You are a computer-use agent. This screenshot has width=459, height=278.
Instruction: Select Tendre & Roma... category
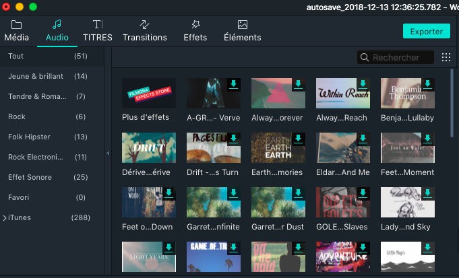52,96
